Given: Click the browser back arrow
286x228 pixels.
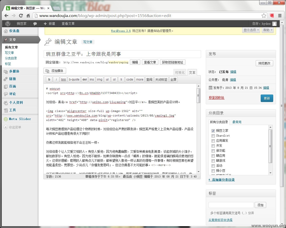Looking at the screenshot, I should (6, 16).
